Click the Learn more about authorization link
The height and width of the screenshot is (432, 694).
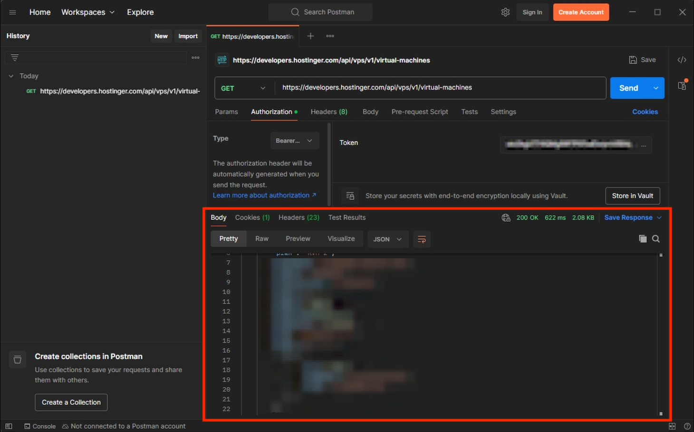262,195
